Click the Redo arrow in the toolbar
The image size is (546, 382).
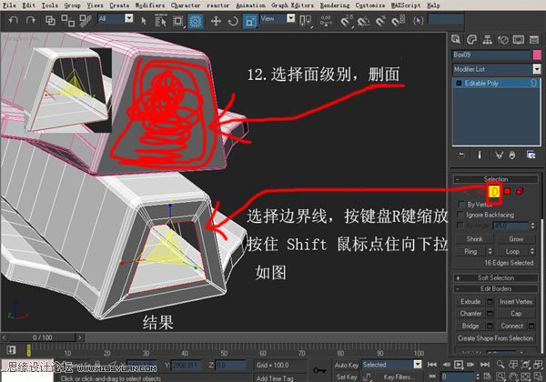tap(31, 21)
